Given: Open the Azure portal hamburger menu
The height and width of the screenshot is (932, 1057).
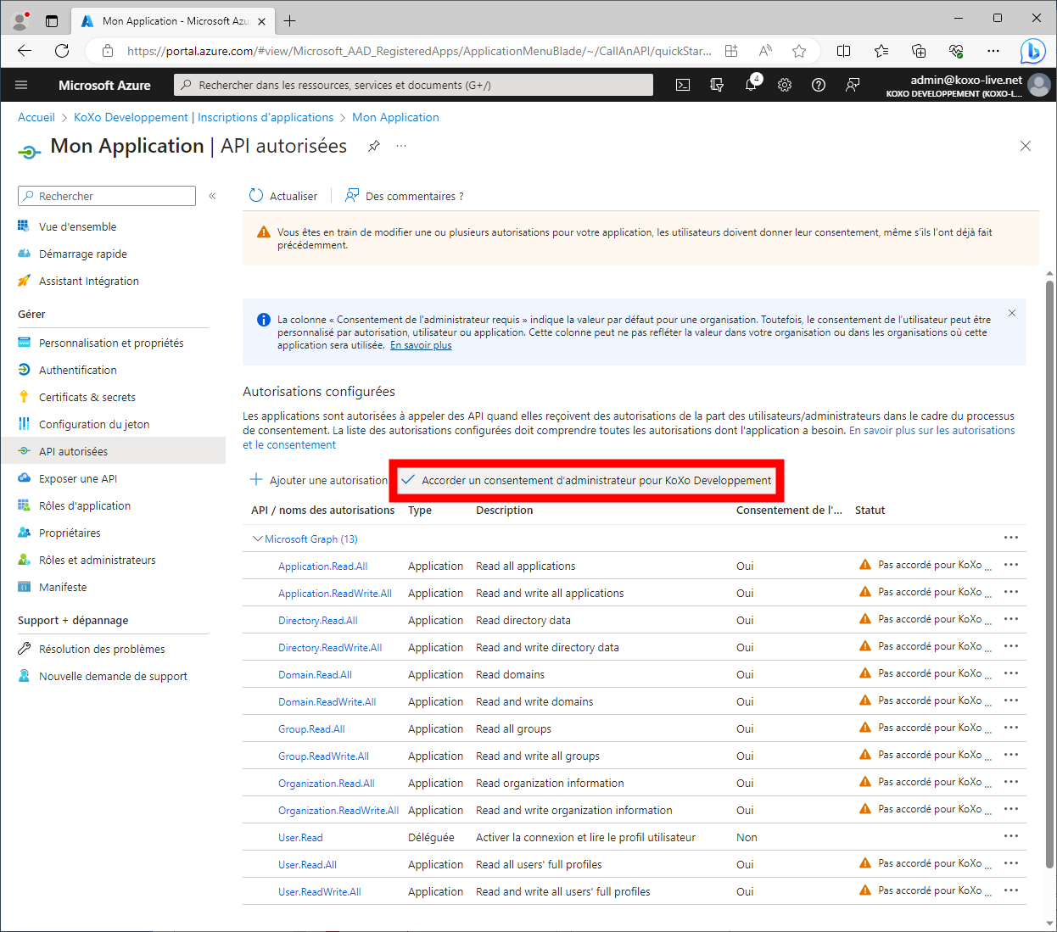Looking at the screenshot, I should pos(21,85).
